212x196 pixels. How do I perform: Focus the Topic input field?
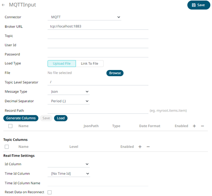tap(98, 36)
